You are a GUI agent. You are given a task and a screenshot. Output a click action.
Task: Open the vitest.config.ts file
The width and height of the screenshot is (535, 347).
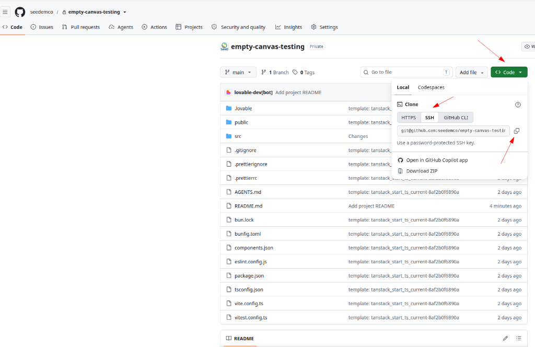251,317
